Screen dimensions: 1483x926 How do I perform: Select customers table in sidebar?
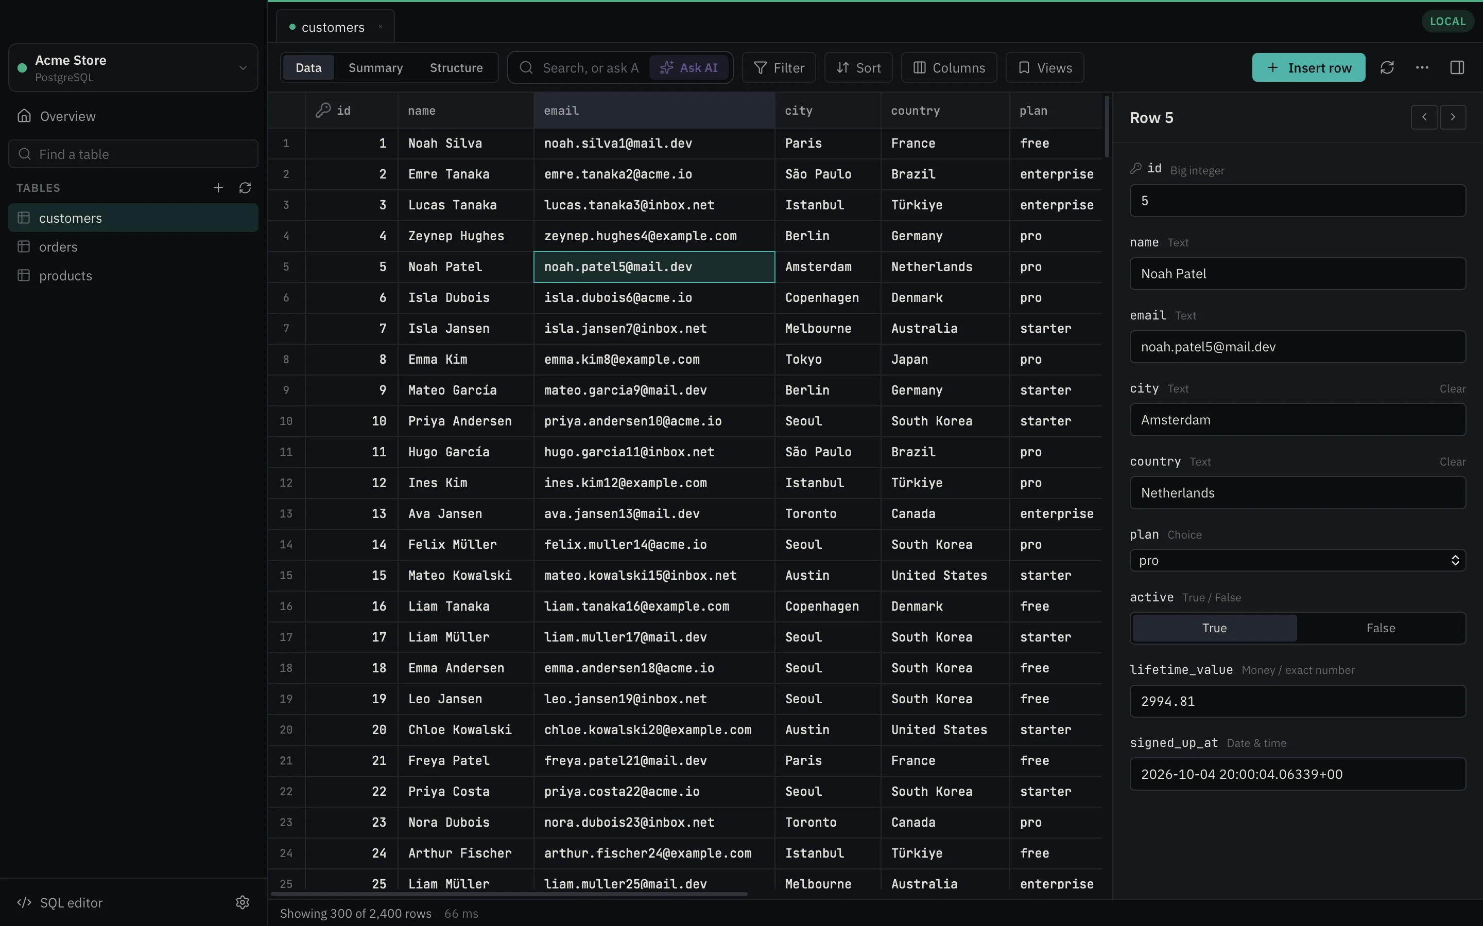click(x=133, y=218)
